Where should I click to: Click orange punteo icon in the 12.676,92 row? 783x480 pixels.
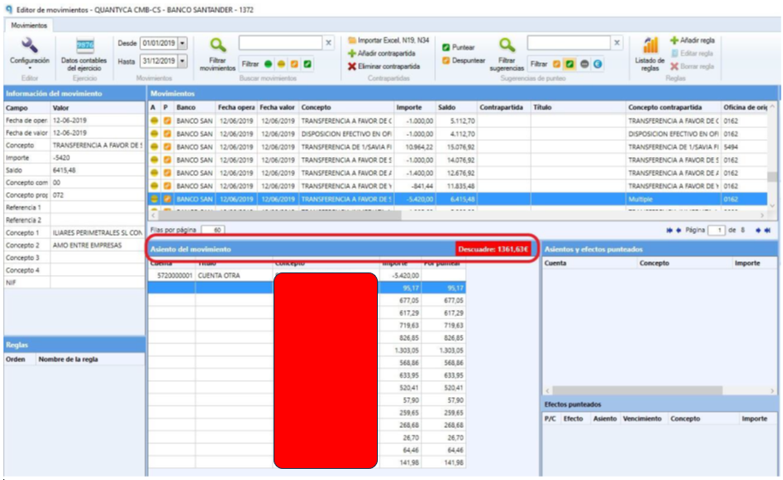click(168, 173)
